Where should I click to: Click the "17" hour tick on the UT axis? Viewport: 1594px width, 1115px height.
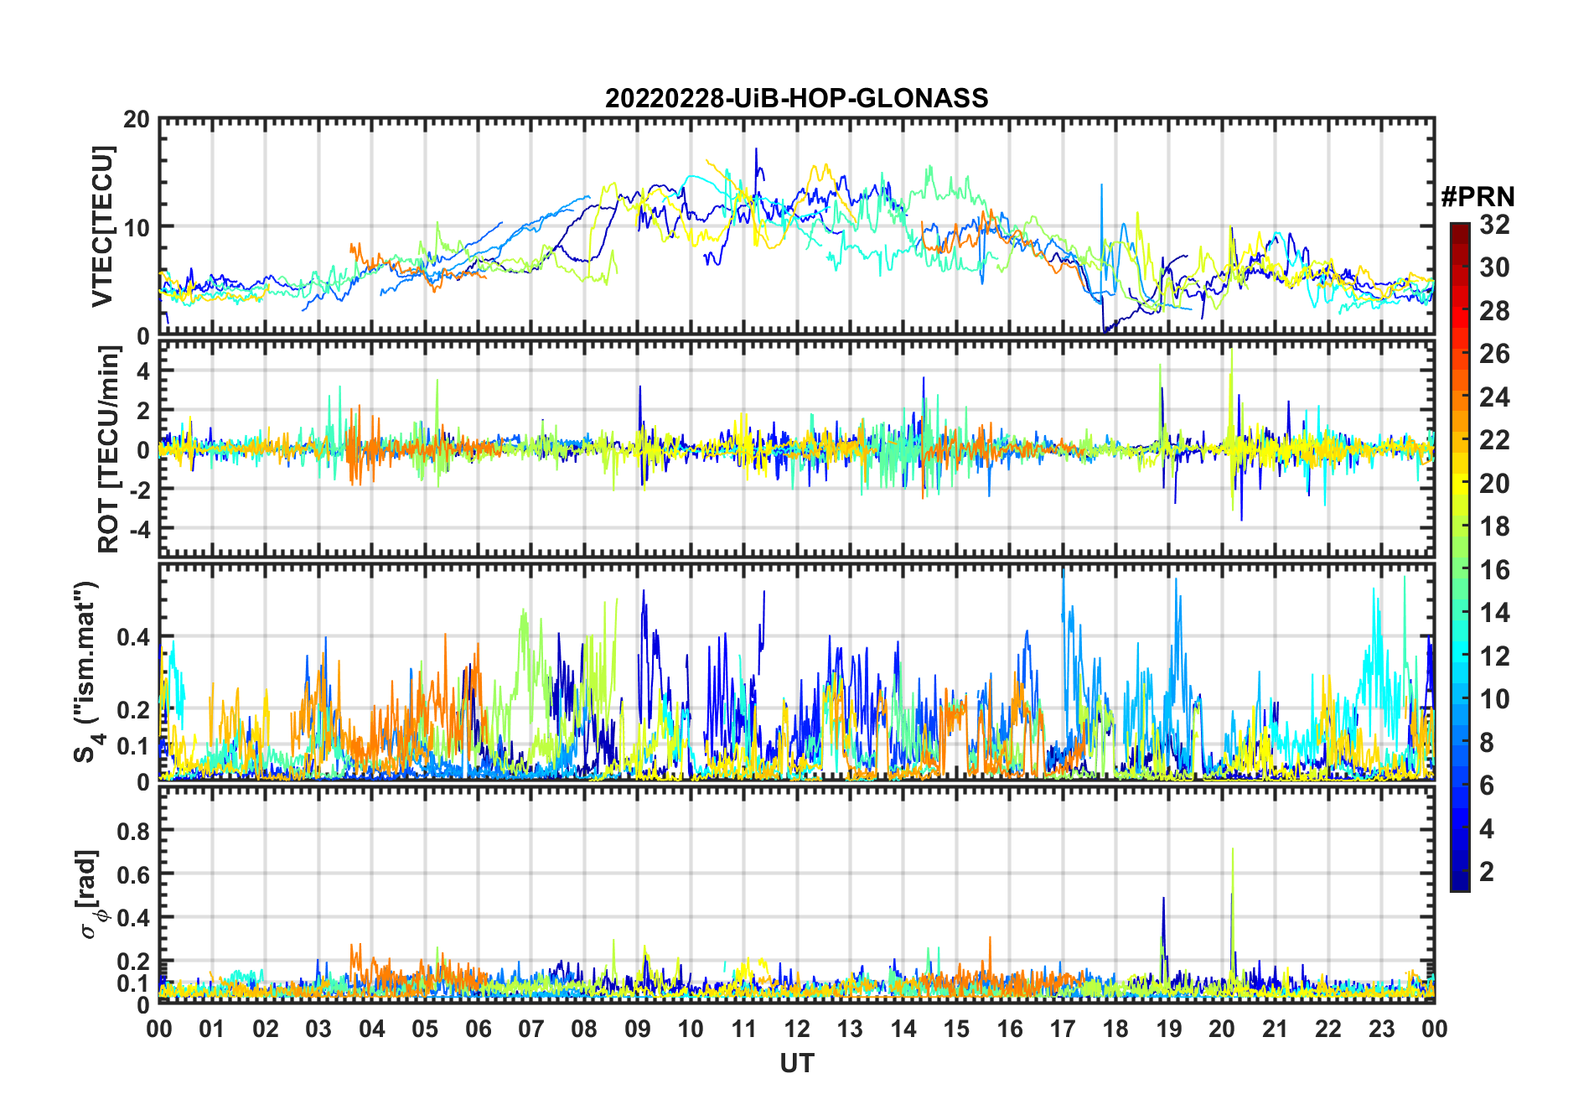tap(1063, 1029)
